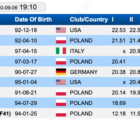Screen dimensions: 140x120
Task: Click the Poland flag beside 92-04-10
Action: tap(61, 40)
